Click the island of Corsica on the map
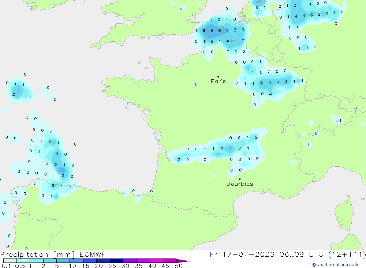 [x=344, y=214]
